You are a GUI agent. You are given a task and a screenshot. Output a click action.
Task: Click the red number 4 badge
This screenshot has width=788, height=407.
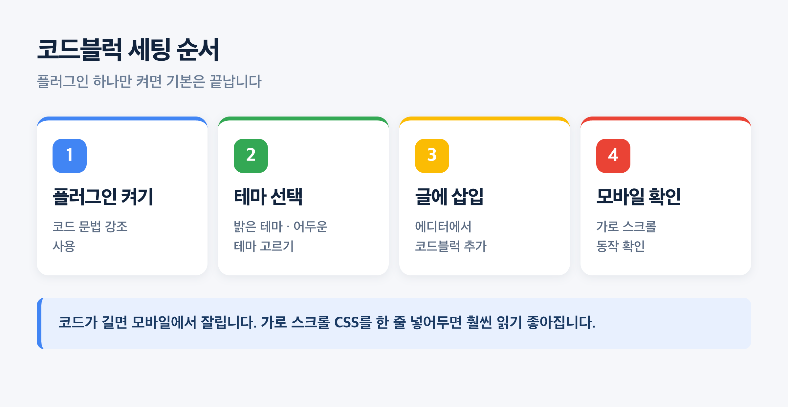(x=613, y=156)
